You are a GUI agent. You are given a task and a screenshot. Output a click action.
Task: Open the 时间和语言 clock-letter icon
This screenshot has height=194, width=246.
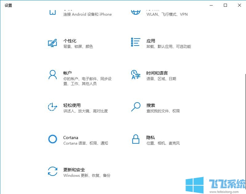click(135, 75)
